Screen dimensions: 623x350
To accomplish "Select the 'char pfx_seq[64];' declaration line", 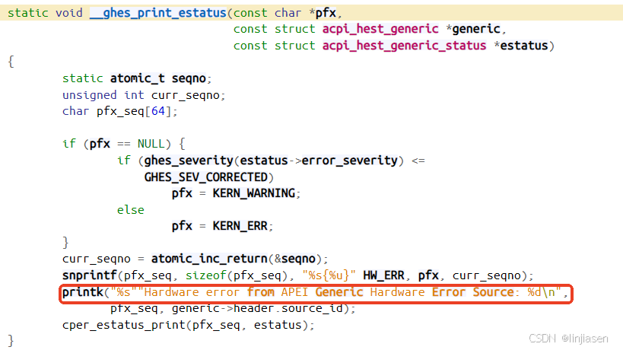I will click(119, 111).
